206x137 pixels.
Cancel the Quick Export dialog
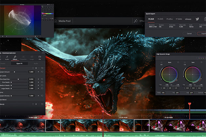coord(189,34)
